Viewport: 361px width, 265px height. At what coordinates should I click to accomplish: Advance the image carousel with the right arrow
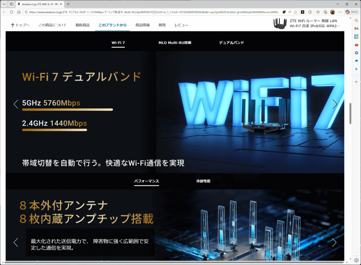334,104
